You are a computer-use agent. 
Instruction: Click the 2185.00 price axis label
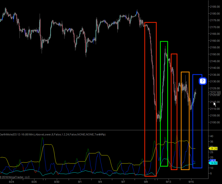click(215, 7)
